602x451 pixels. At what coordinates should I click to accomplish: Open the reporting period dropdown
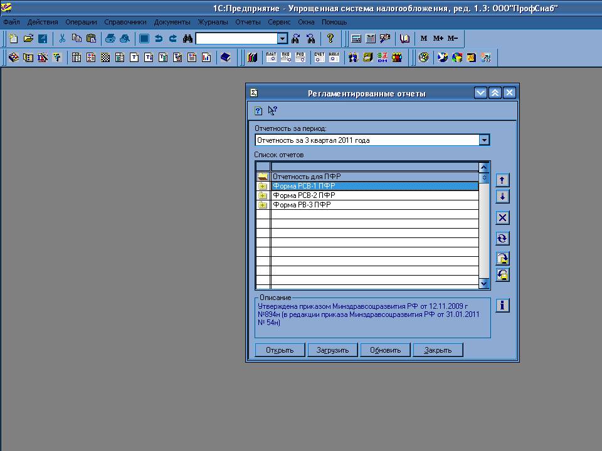click(484, 140)
